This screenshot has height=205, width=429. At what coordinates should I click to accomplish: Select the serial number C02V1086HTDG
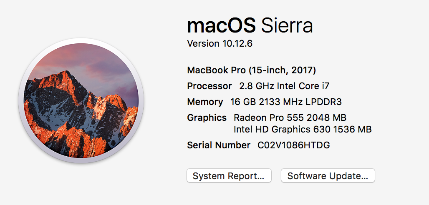[x=294, y=145]
